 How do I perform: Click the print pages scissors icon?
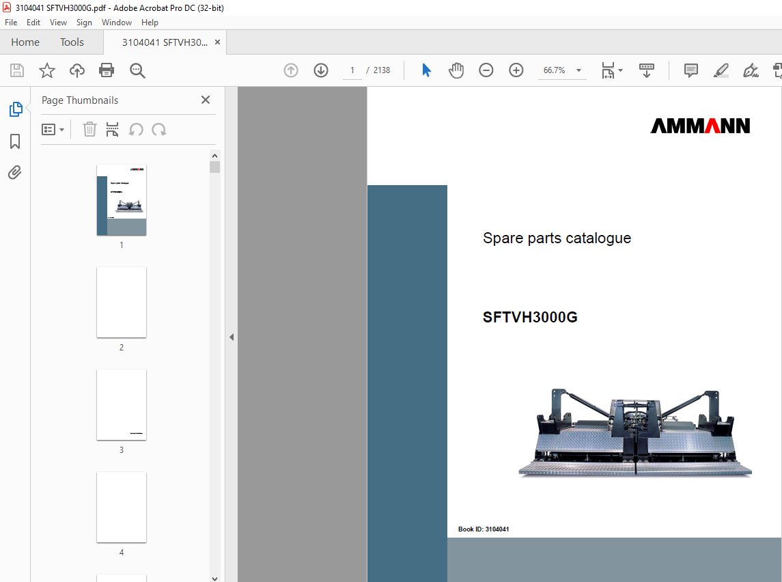pyautogui.click(x=112, y=130)
